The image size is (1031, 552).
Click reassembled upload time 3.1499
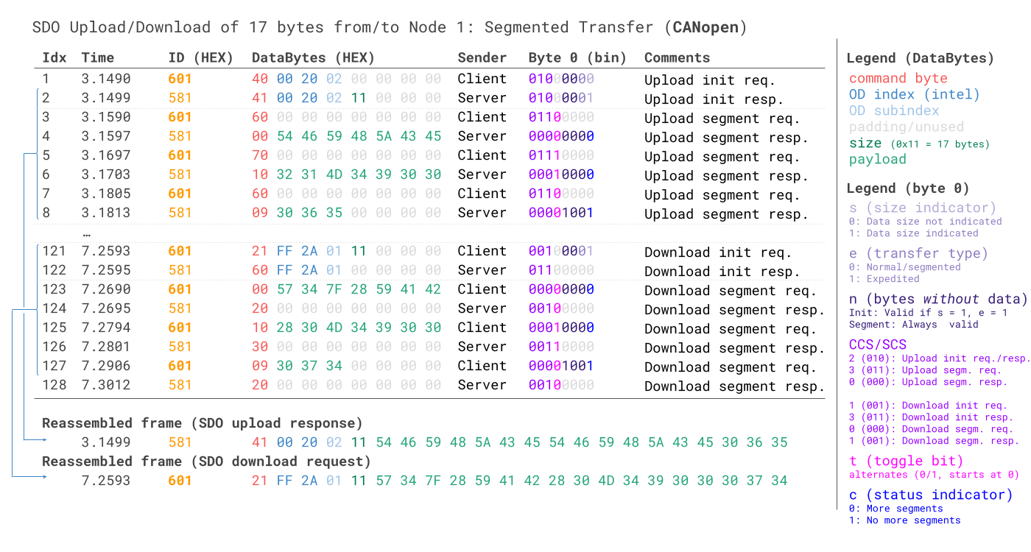[x=105, y=442]
